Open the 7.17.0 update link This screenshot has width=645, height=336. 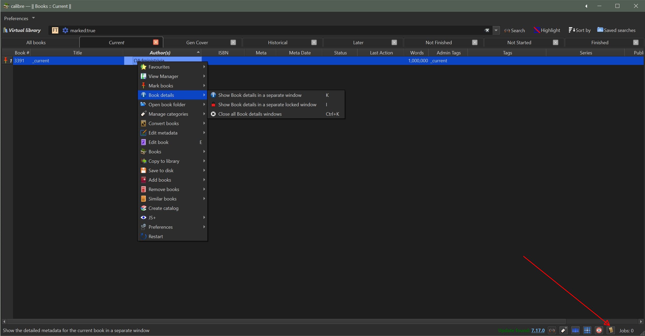(538, 330)
